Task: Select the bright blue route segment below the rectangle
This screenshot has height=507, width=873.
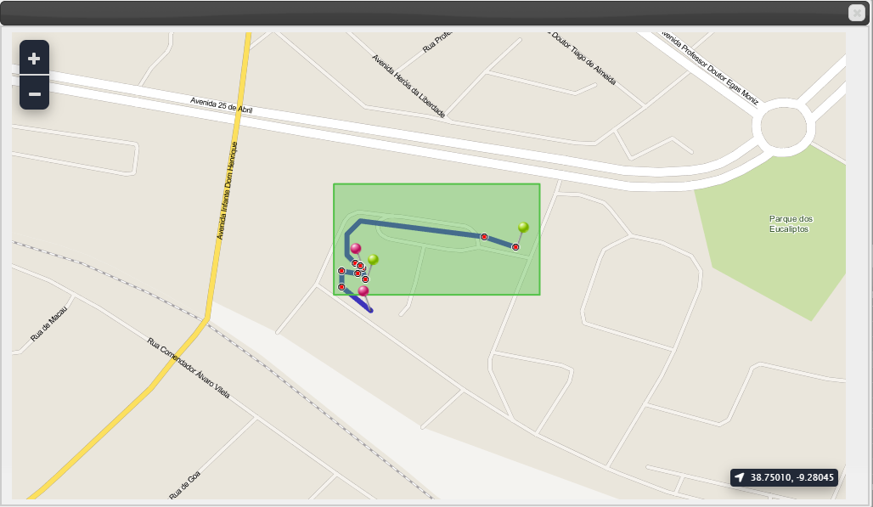Action: pyautogui.click(x=361, y=303)
